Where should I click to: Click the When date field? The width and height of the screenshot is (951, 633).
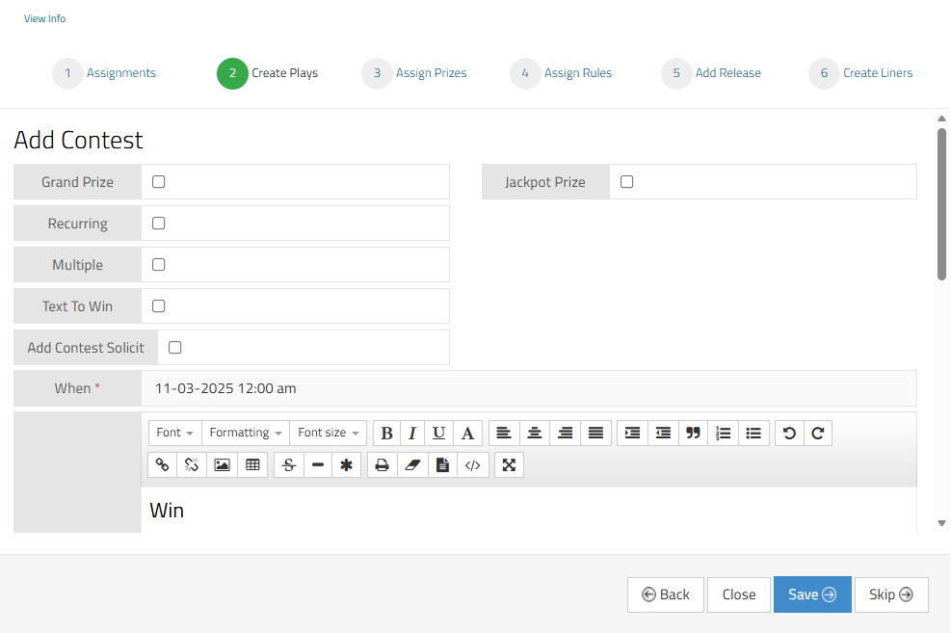pyautogui.click(x=528, y=389)
